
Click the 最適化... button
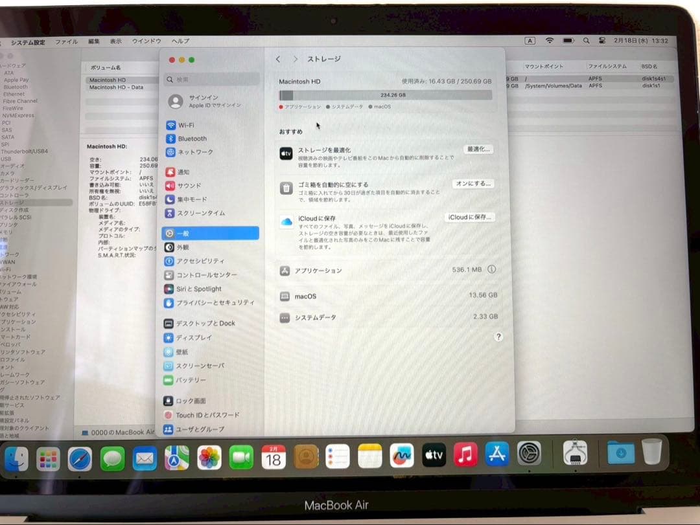click(478, 150)
